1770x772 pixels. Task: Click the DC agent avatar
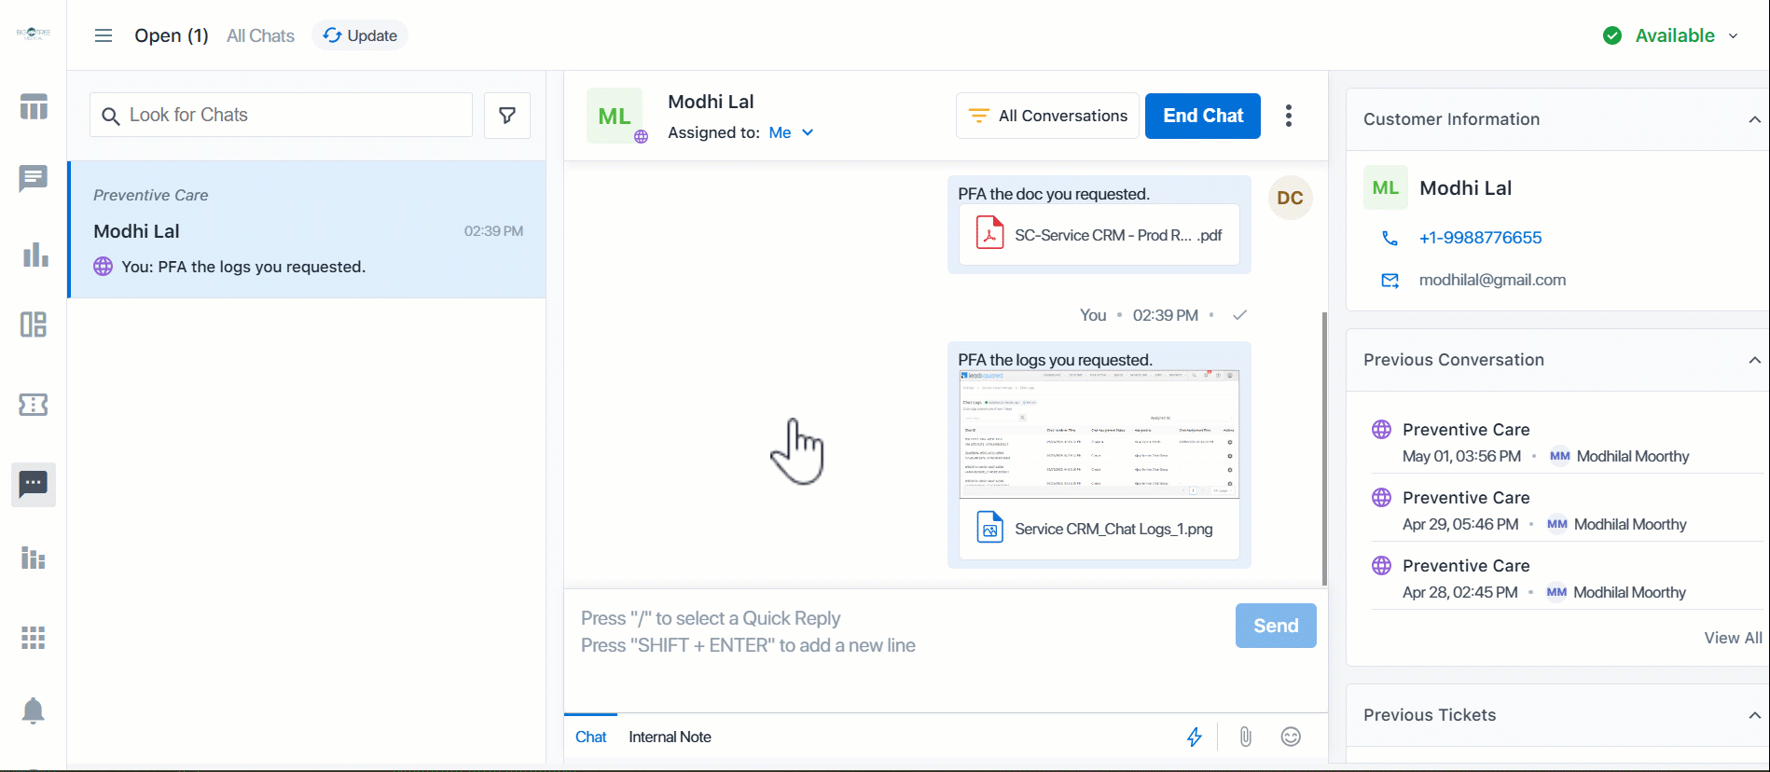[1291, 198]
